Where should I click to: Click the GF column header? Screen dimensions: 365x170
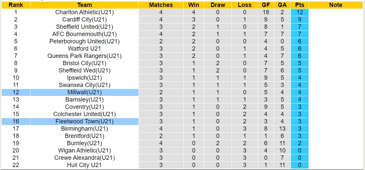point(265,5)
